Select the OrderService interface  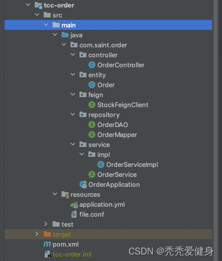[x=117, y=174]
